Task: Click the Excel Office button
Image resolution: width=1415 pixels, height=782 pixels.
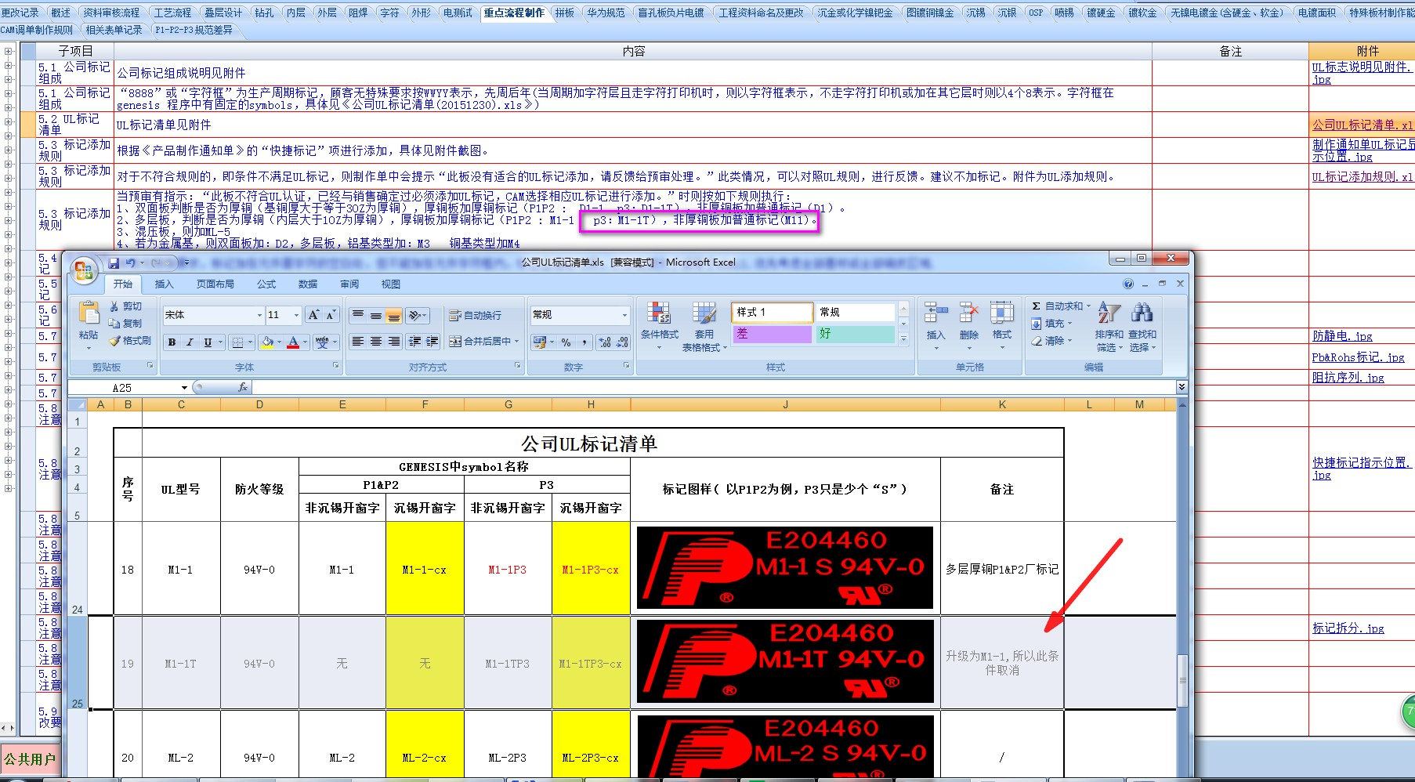Action: point(83,271)
